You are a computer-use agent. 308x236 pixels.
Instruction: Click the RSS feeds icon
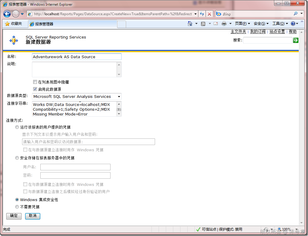(x=203, y=24)
